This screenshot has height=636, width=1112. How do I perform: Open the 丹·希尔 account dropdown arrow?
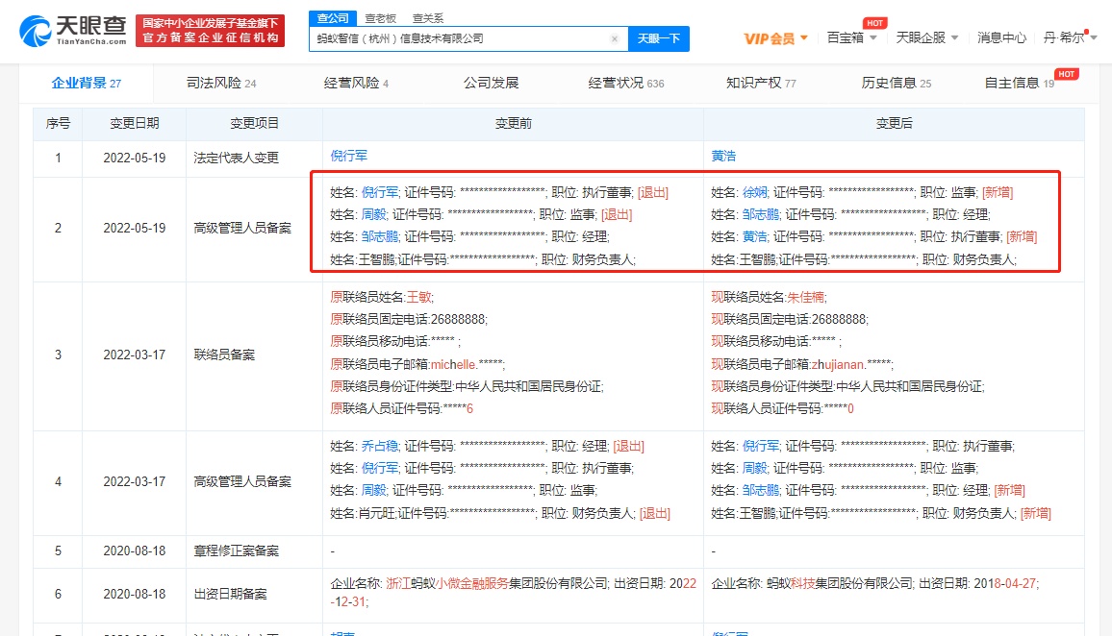(x=1094, y=37)
